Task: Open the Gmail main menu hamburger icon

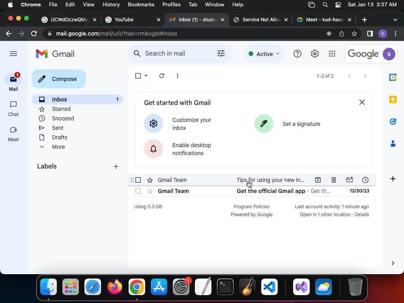Action: click(x=13, y=54)
